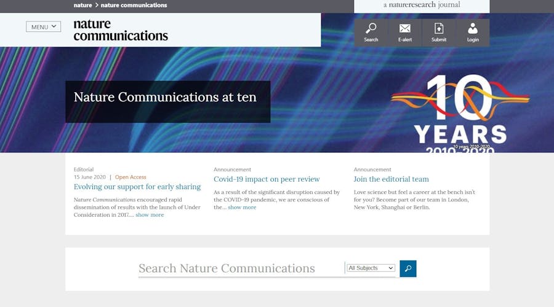Open the E-alert envelope icon
The height and width of the screenshot is (307, 554).
(x=405, y=33)
